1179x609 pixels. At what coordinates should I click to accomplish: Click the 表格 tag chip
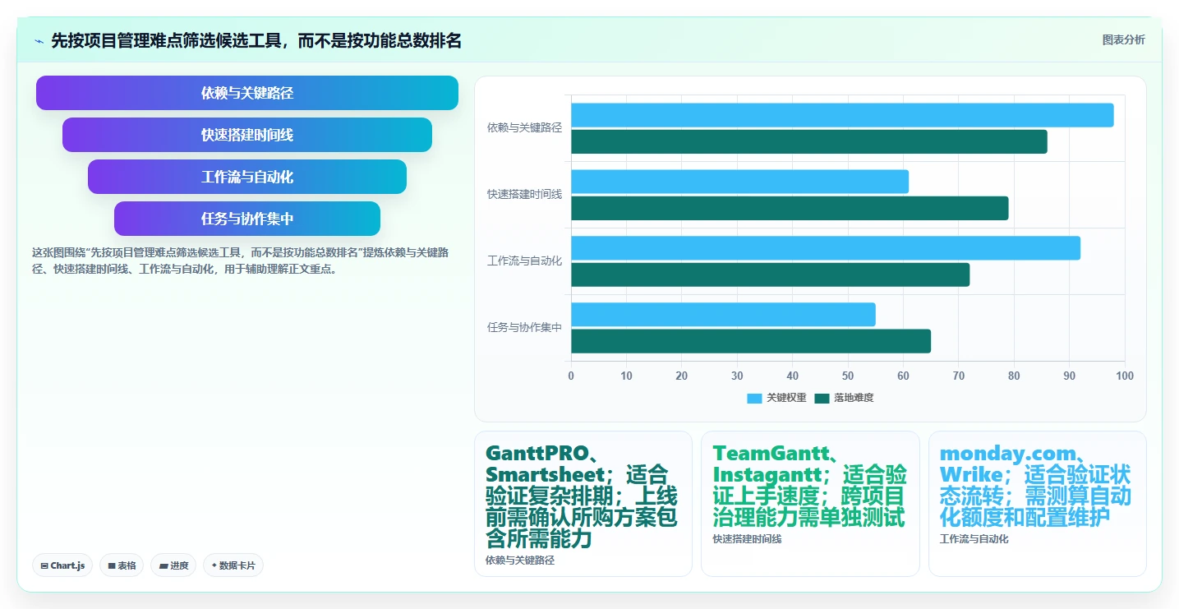[x=122, y=565]
